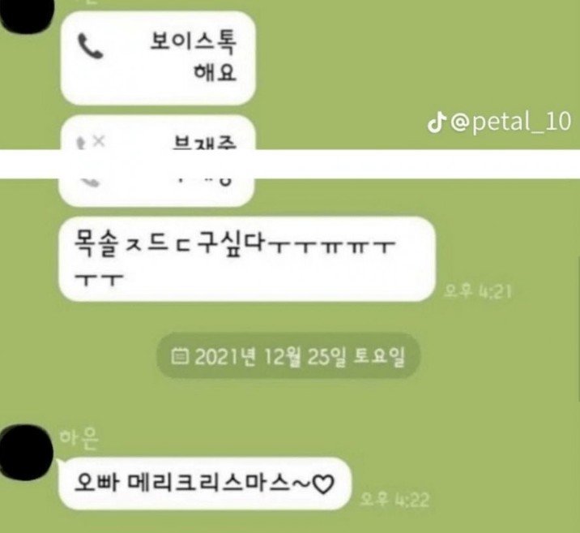Click the 오후 4:21 timestamp
This screenshot has height=533, width=580.
(477, 291)
